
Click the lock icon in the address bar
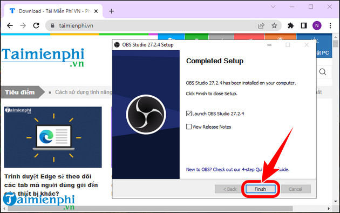coord(52,25)
